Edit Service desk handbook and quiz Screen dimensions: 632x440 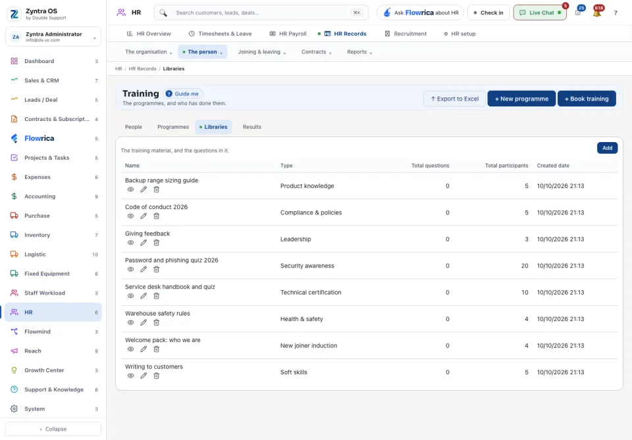(144, 296)
